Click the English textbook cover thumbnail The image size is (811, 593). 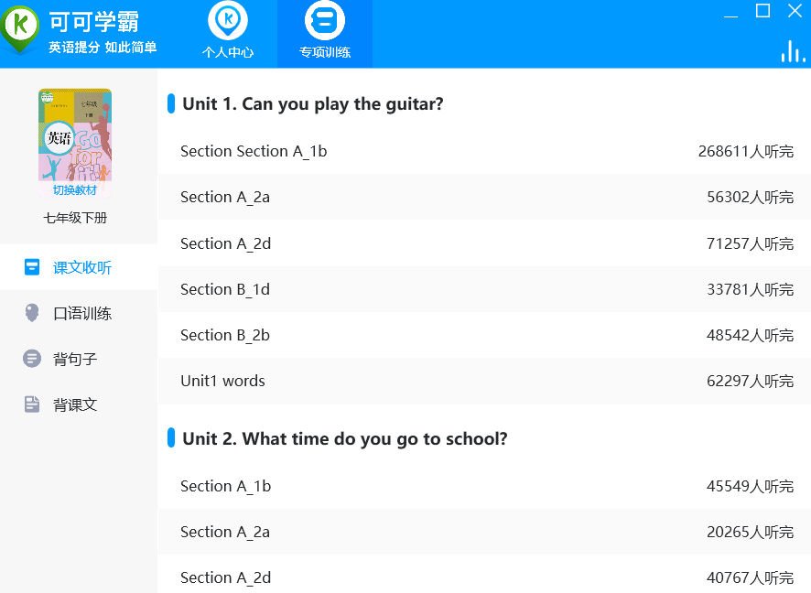click(x=75, y=135)
